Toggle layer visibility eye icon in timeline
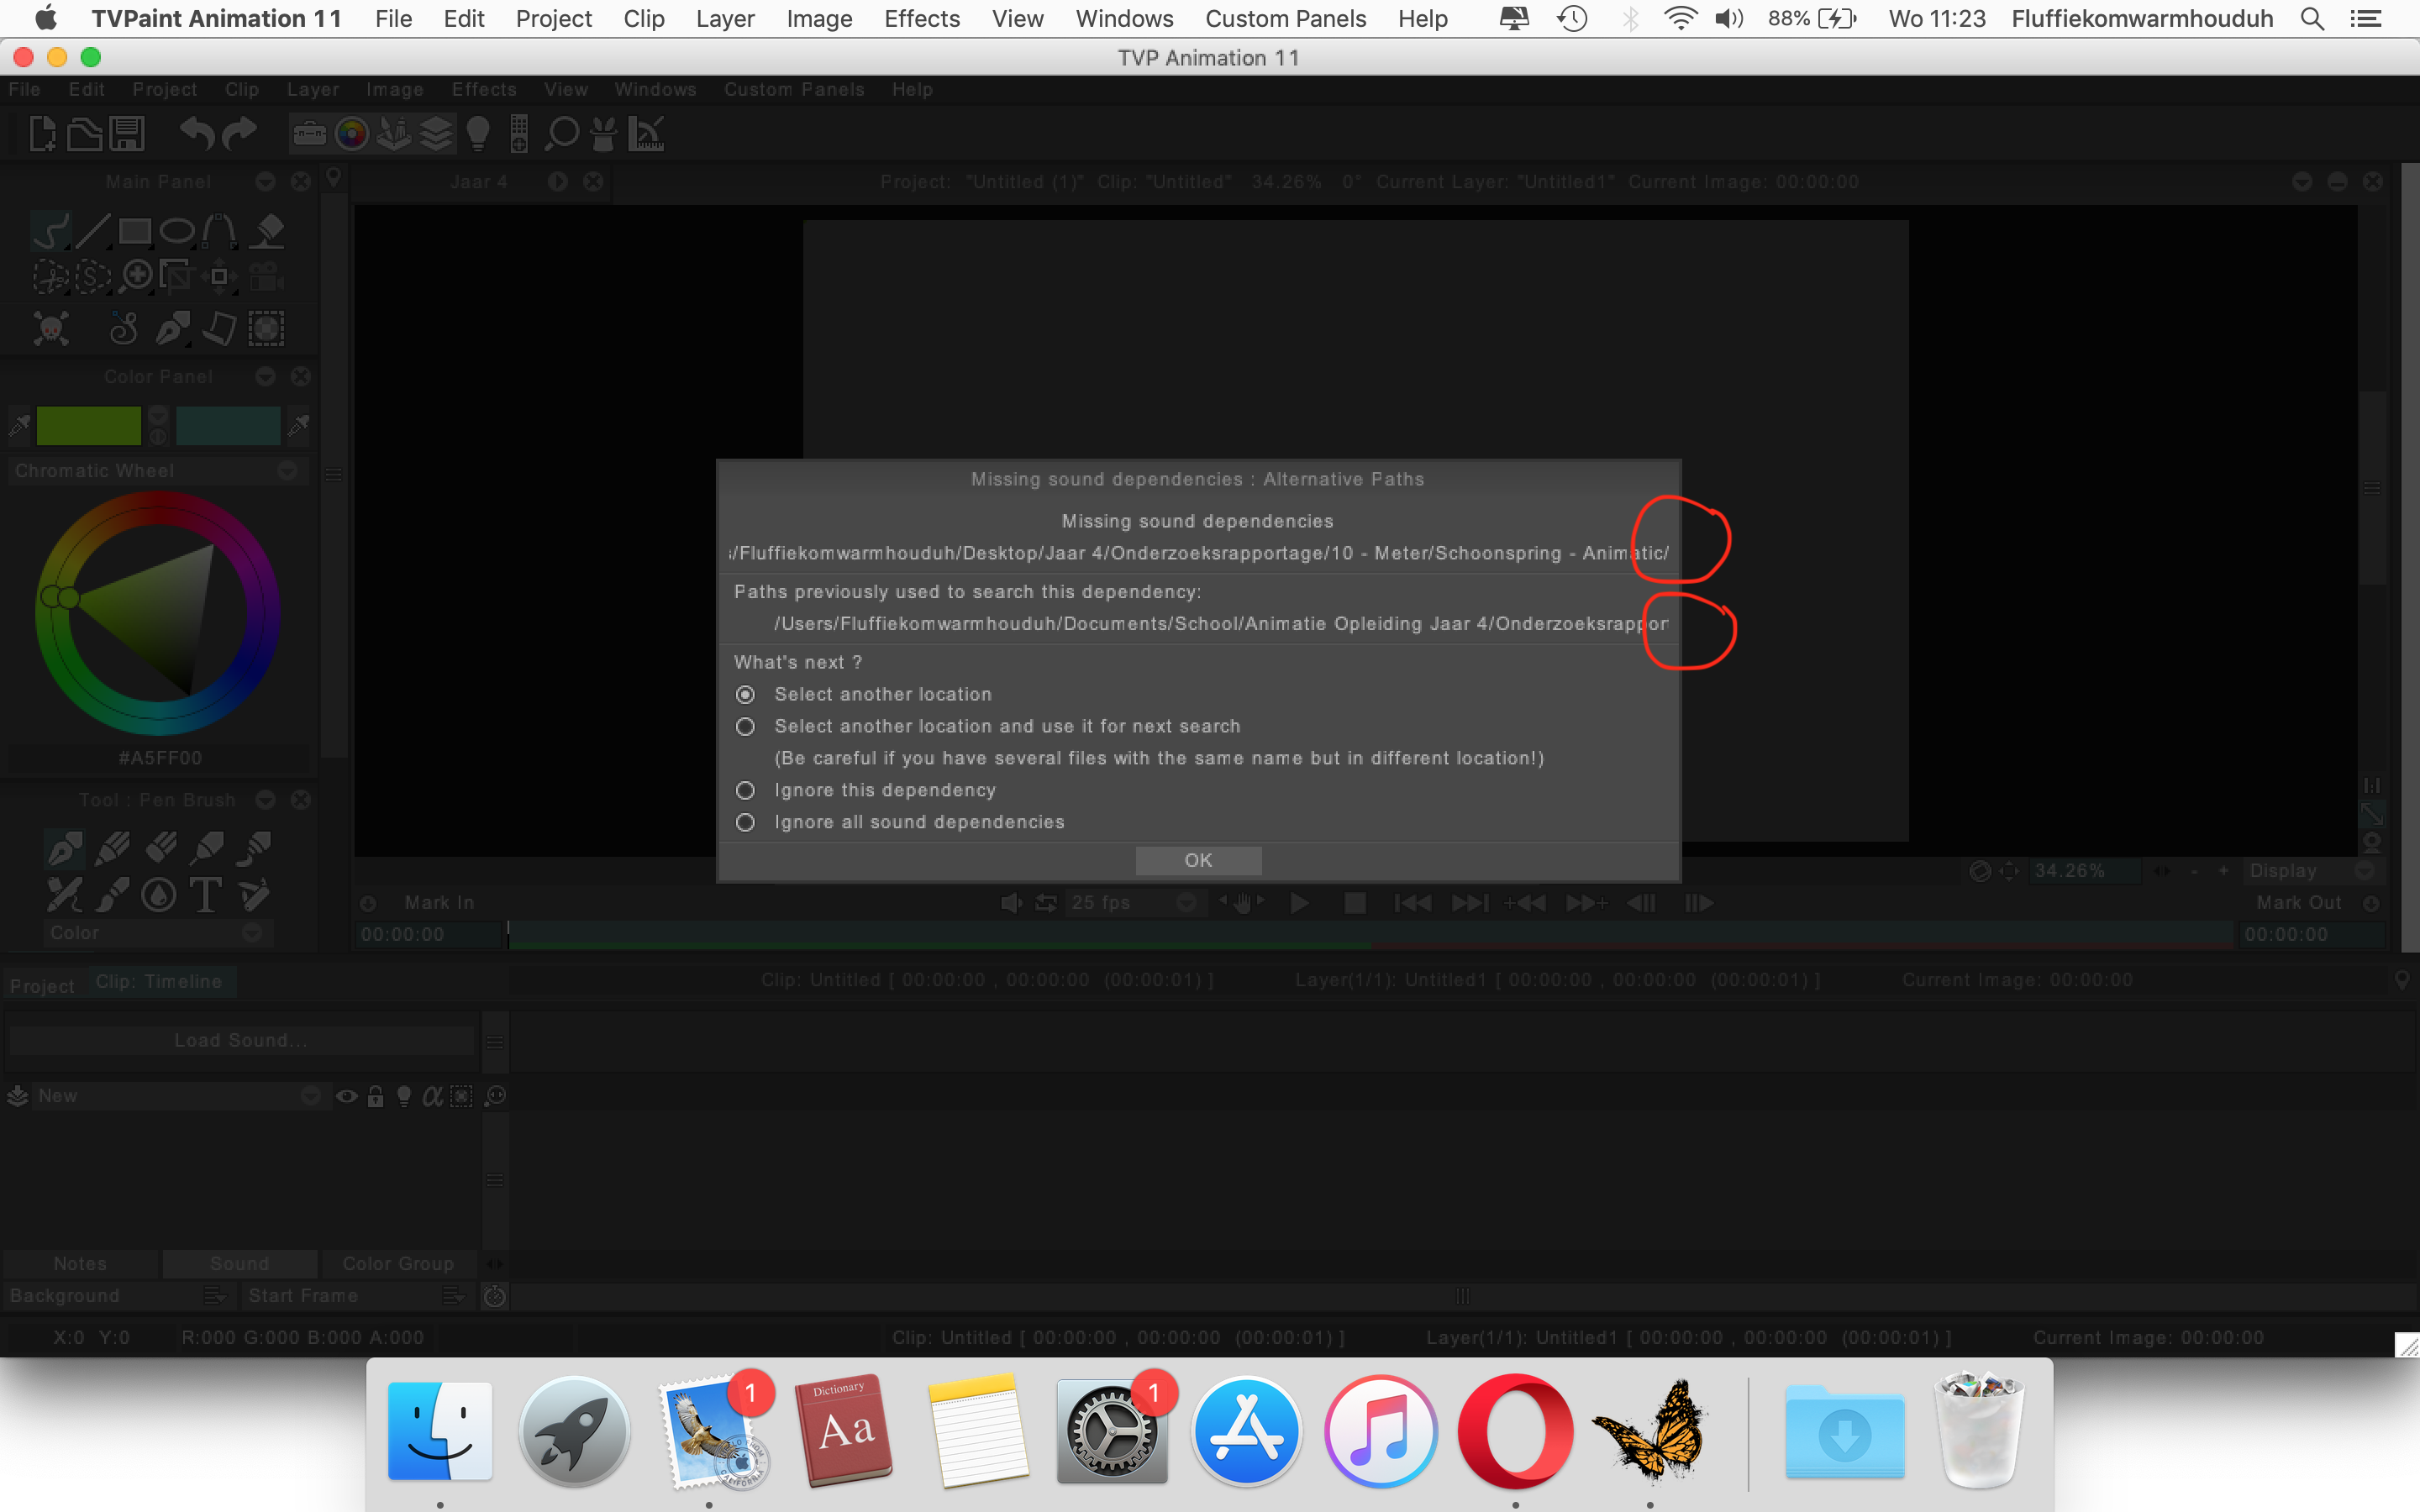Image resolution: width=2420 pixels, height=1512 pixels. click(x=347, y=1096)
